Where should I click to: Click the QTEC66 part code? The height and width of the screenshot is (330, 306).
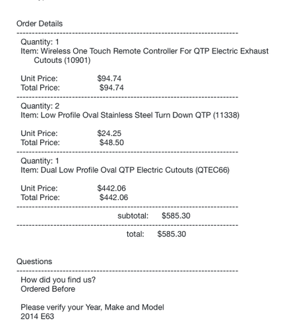point(212,170)
